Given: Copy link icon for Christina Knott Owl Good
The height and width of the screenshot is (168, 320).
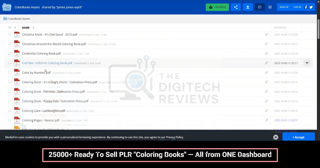Looking at the screenshot, I should point(267,34).
